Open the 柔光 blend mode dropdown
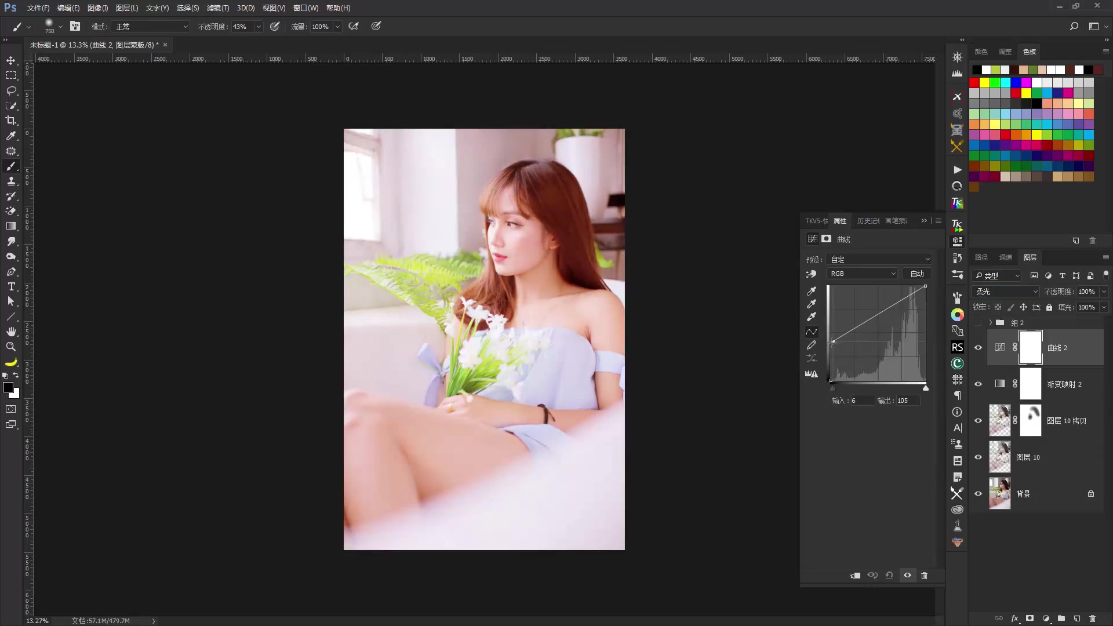Viewport: 1113px width, 626px height. click(x=1006, y=292)
